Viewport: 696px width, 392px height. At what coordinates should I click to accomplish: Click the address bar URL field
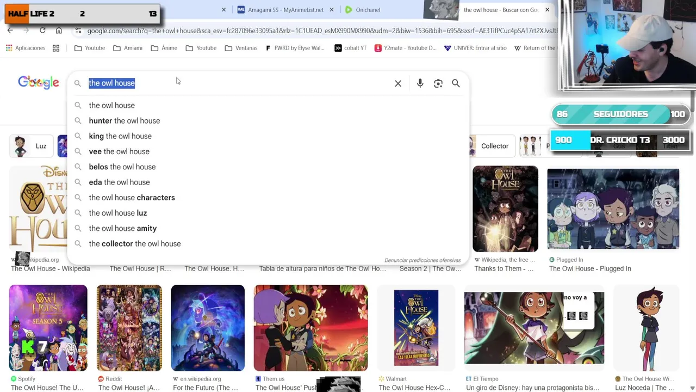pos(321,30)
